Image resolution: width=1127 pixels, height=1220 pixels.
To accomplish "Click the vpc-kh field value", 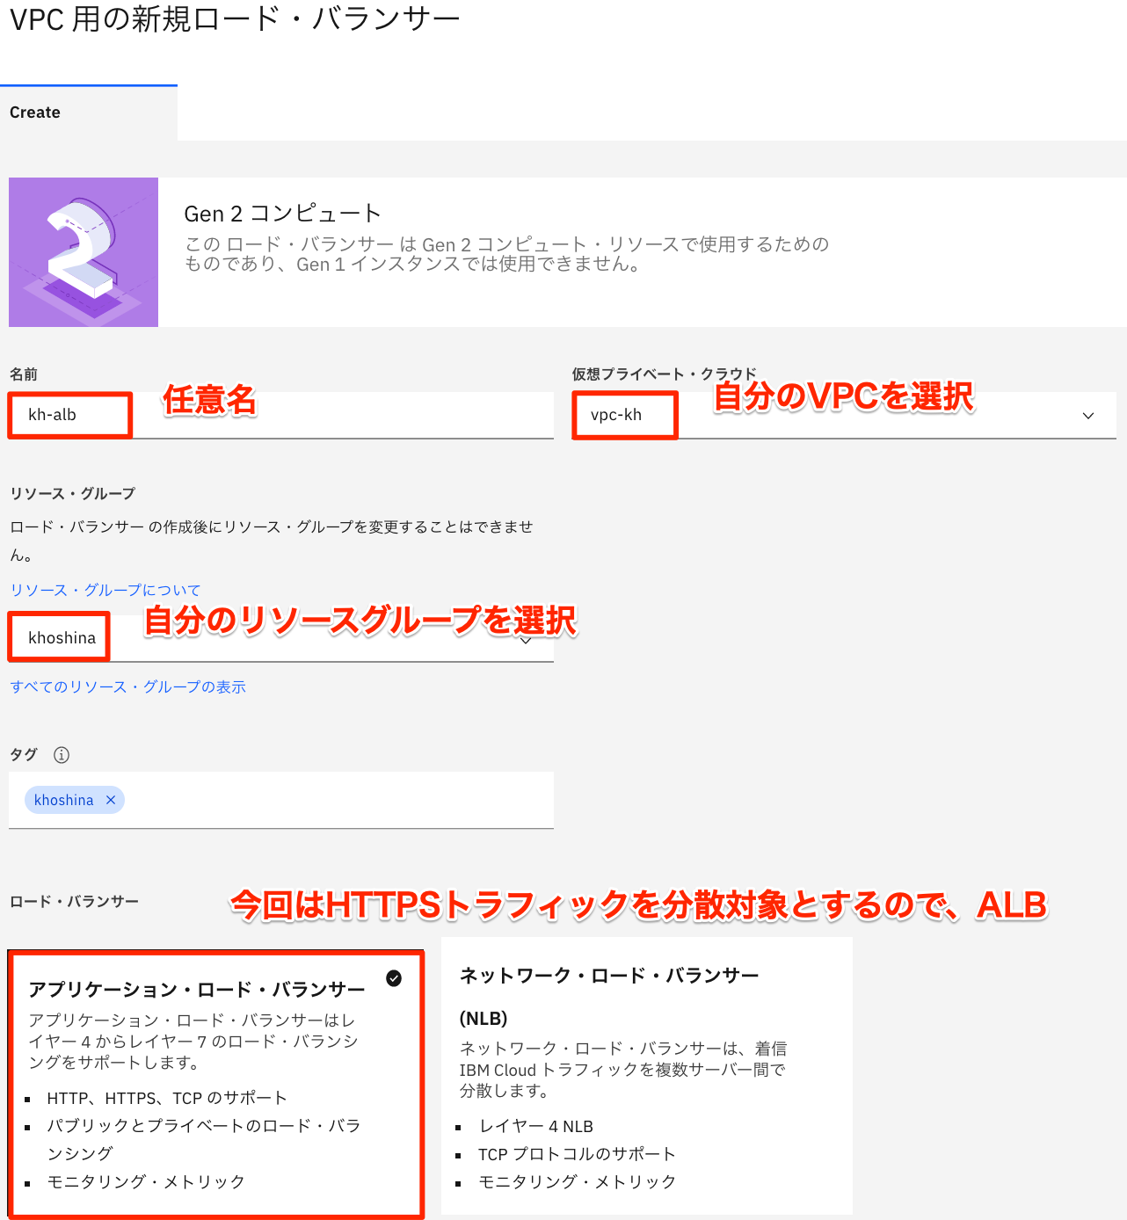I will 624,415.
